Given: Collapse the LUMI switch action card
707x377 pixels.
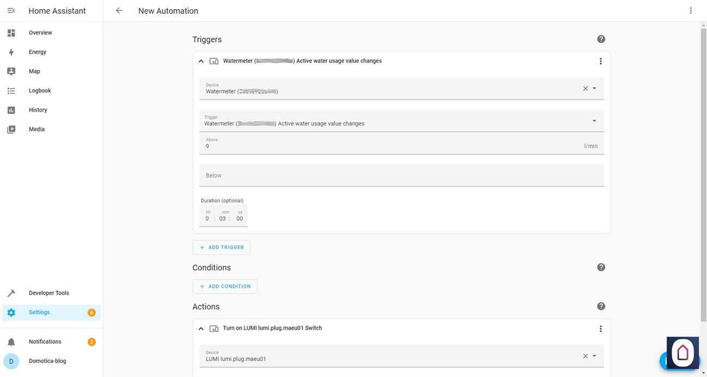Looking at the screenshot, I should pos(201,329).
